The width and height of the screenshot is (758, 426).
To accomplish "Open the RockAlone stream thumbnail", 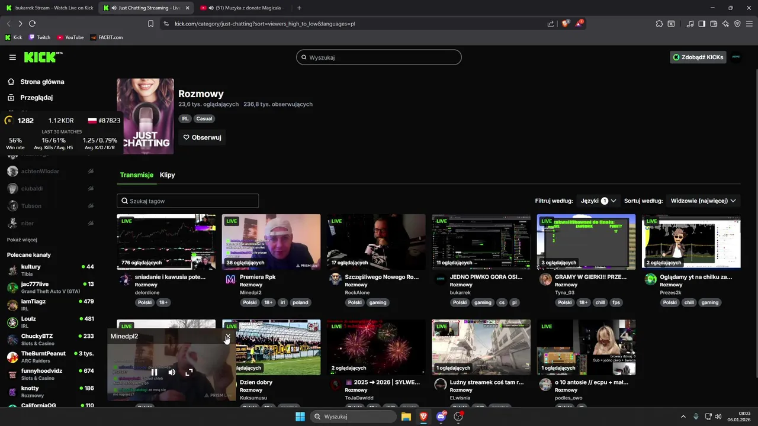I will [x=376, y=241].
